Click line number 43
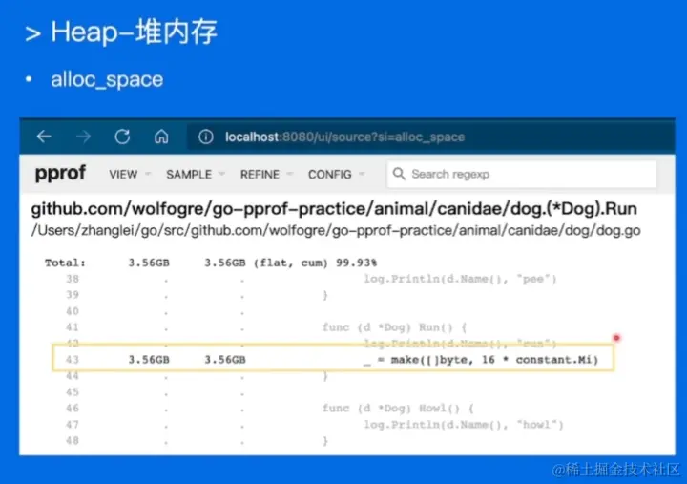 pyautogui.click(x=73, y=360)
